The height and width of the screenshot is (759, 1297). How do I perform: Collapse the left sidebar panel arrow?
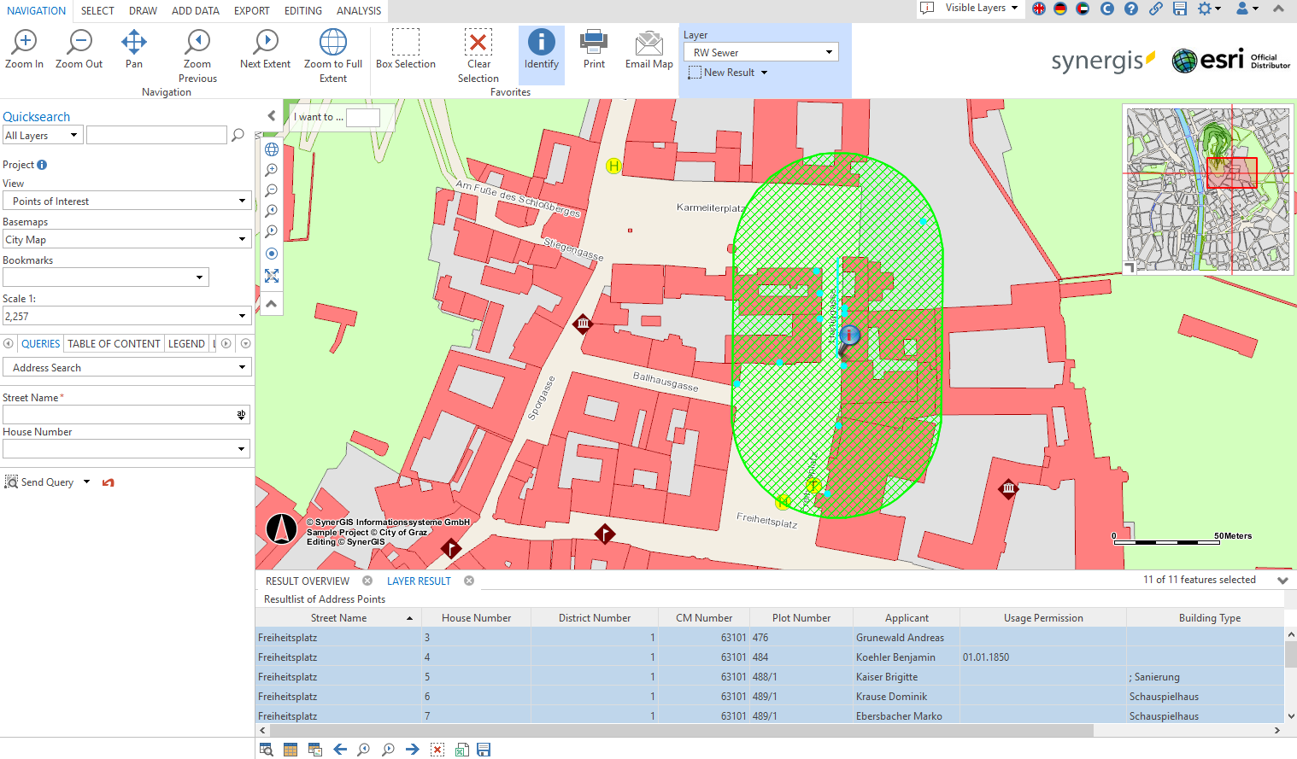(272, 116)
